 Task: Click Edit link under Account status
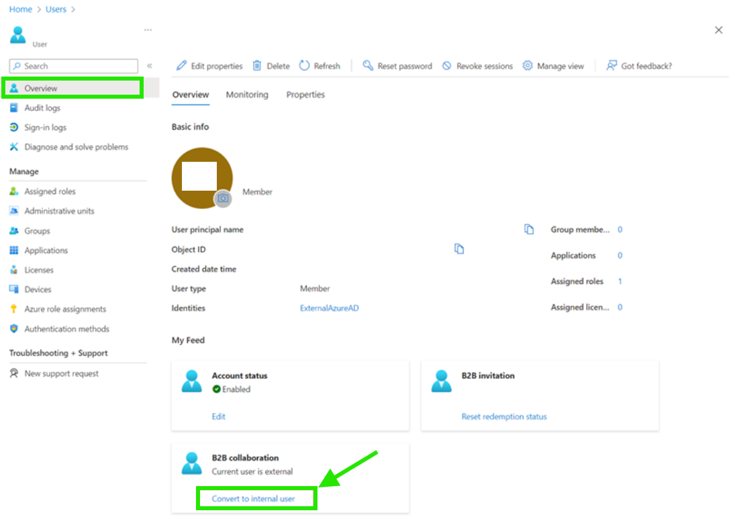[x=218, y=416]
